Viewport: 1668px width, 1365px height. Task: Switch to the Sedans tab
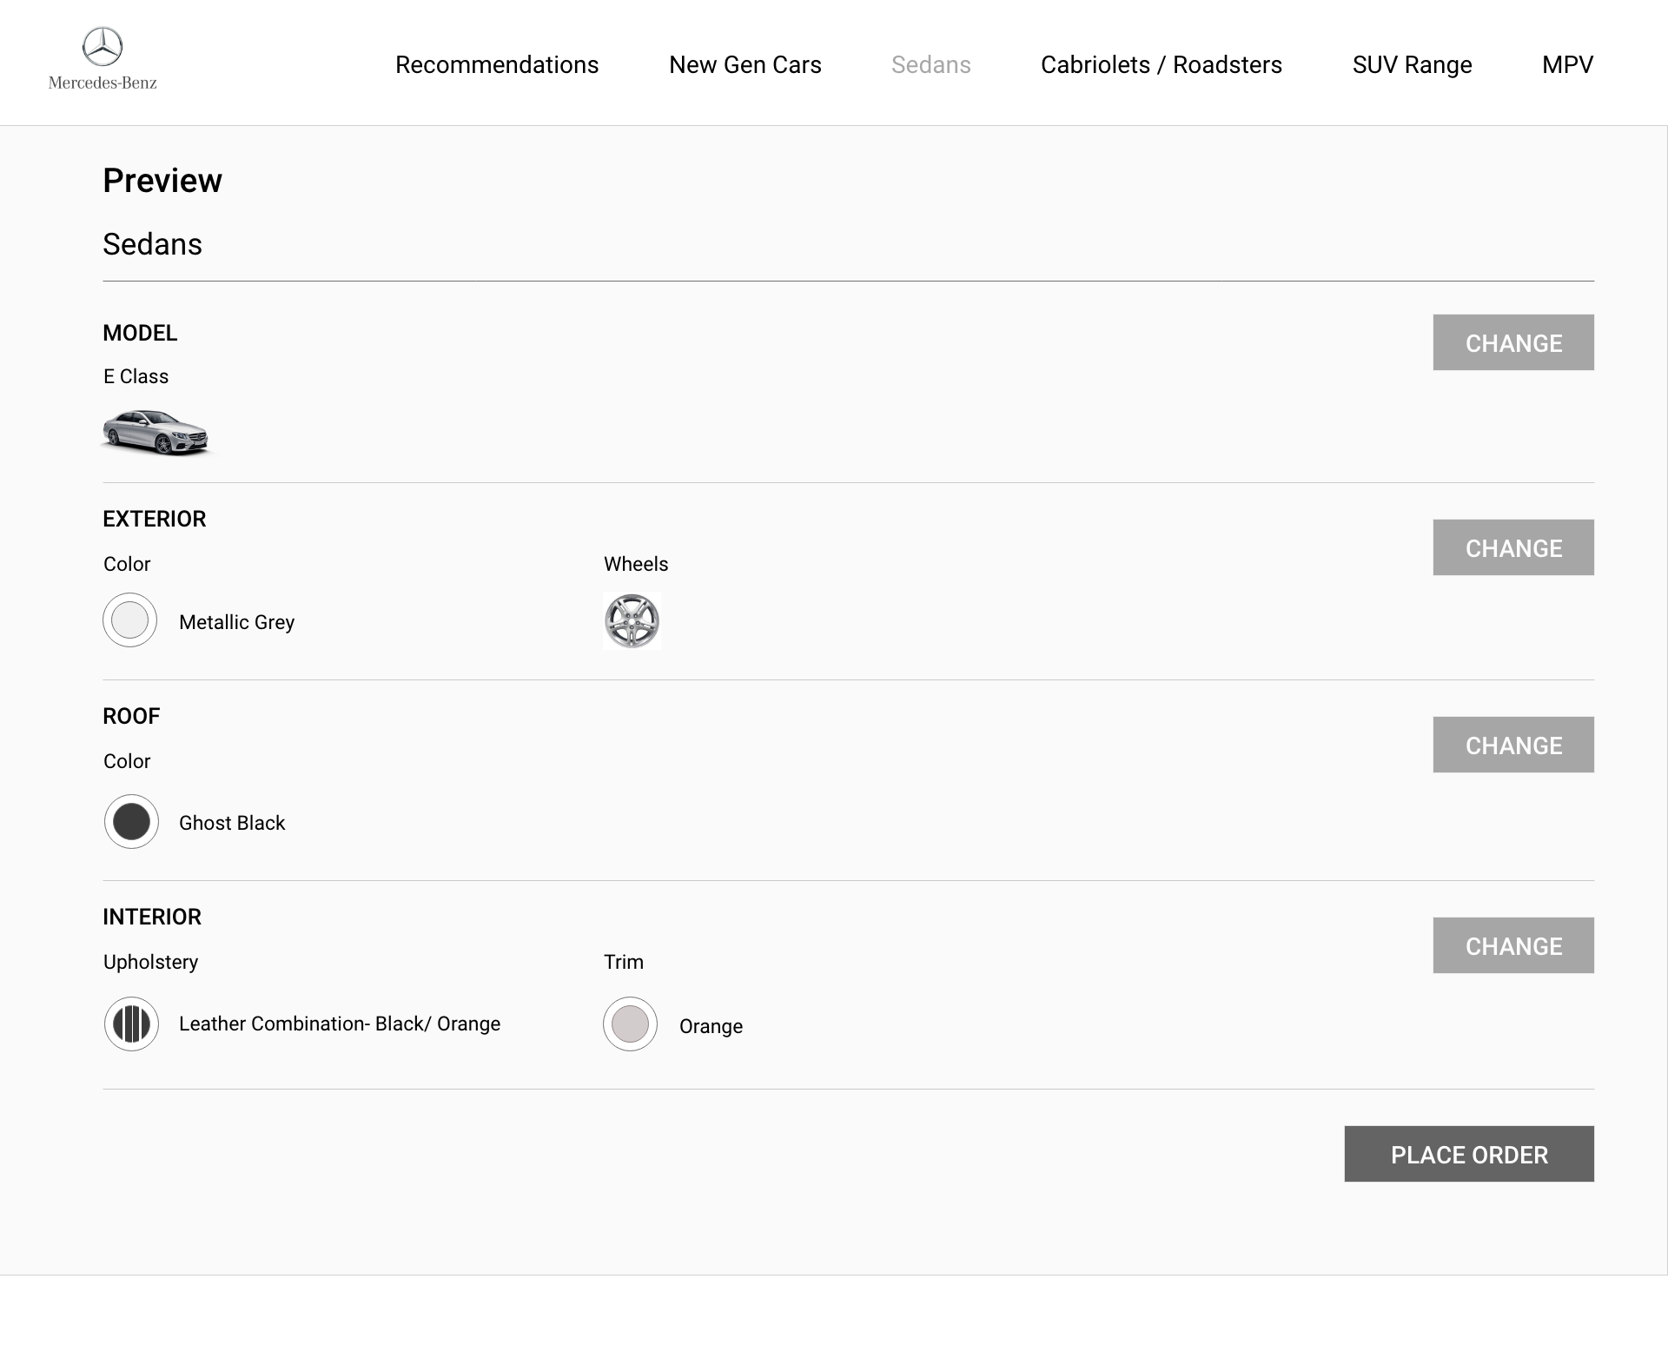(x=930, y=65)
